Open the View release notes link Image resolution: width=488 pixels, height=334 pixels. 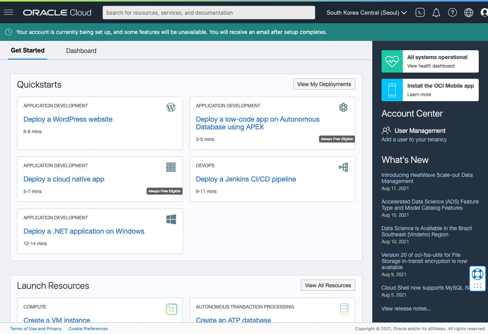coord(406,309)
